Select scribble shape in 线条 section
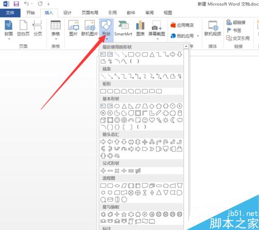 point(180,76)
